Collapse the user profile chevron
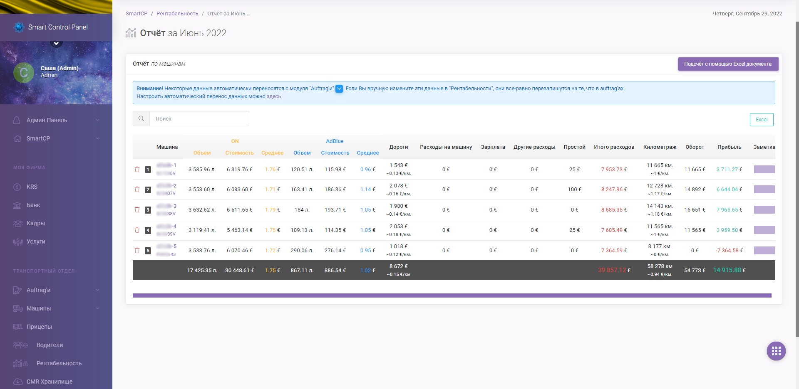 [x=56, y=43]
